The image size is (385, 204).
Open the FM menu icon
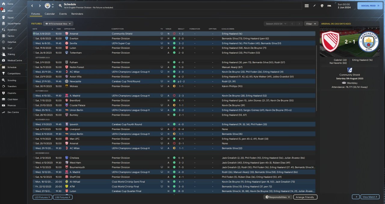329,6
